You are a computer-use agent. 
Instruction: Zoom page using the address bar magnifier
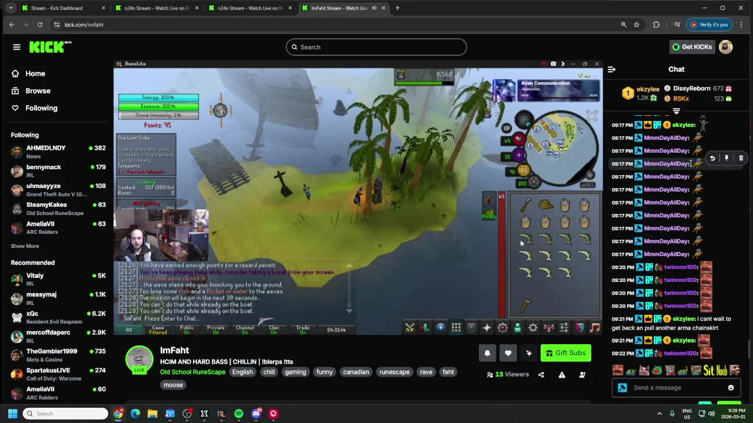point(624,25)
